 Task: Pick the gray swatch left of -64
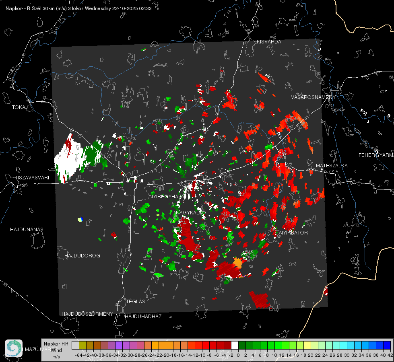75,345
